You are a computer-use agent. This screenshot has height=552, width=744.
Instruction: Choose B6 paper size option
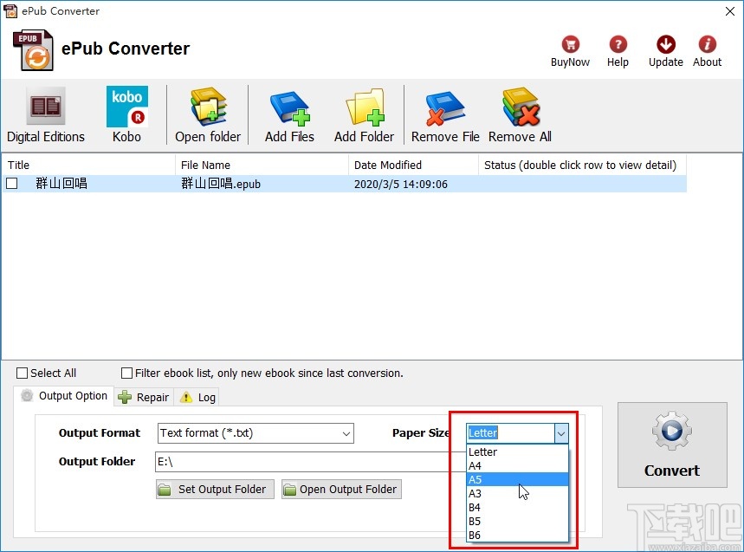517,535
